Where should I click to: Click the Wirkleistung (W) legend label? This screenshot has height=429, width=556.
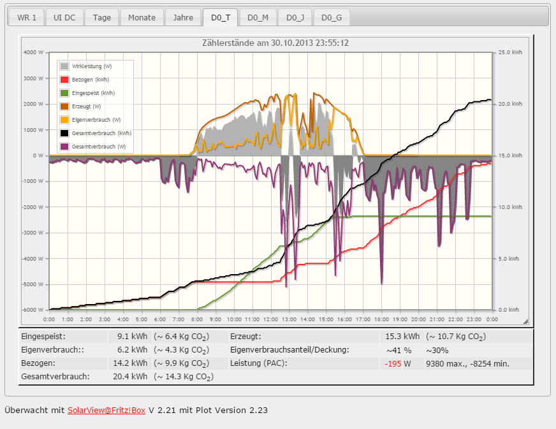tap(92, 66)
